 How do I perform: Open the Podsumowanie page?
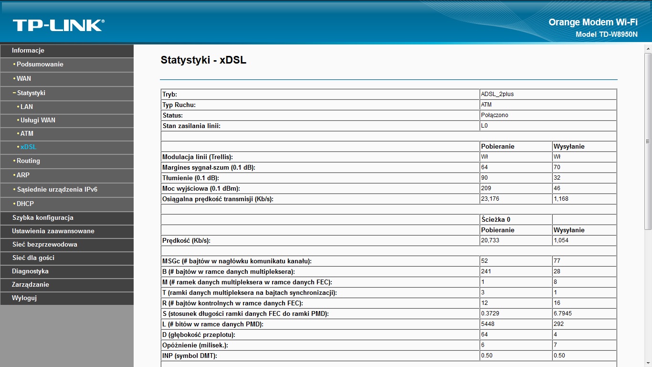point(67,65)
